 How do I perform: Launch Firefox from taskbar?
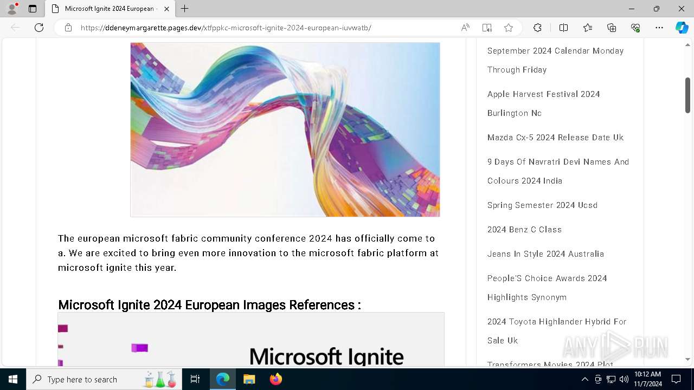275,379
